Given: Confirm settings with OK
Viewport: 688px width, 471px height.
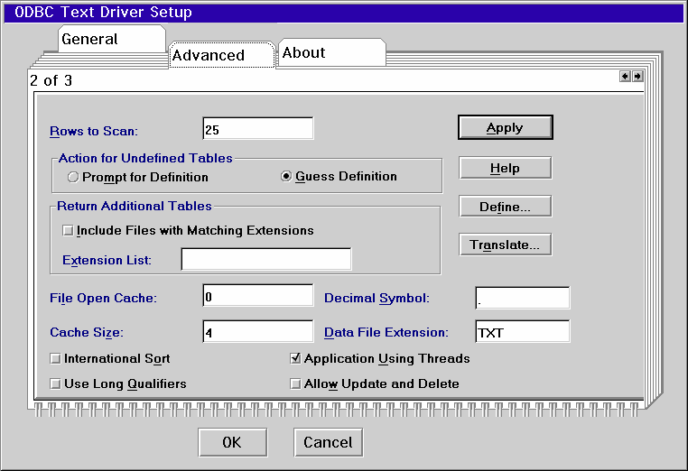Looking at the screenshot, I should pos(232,442).
